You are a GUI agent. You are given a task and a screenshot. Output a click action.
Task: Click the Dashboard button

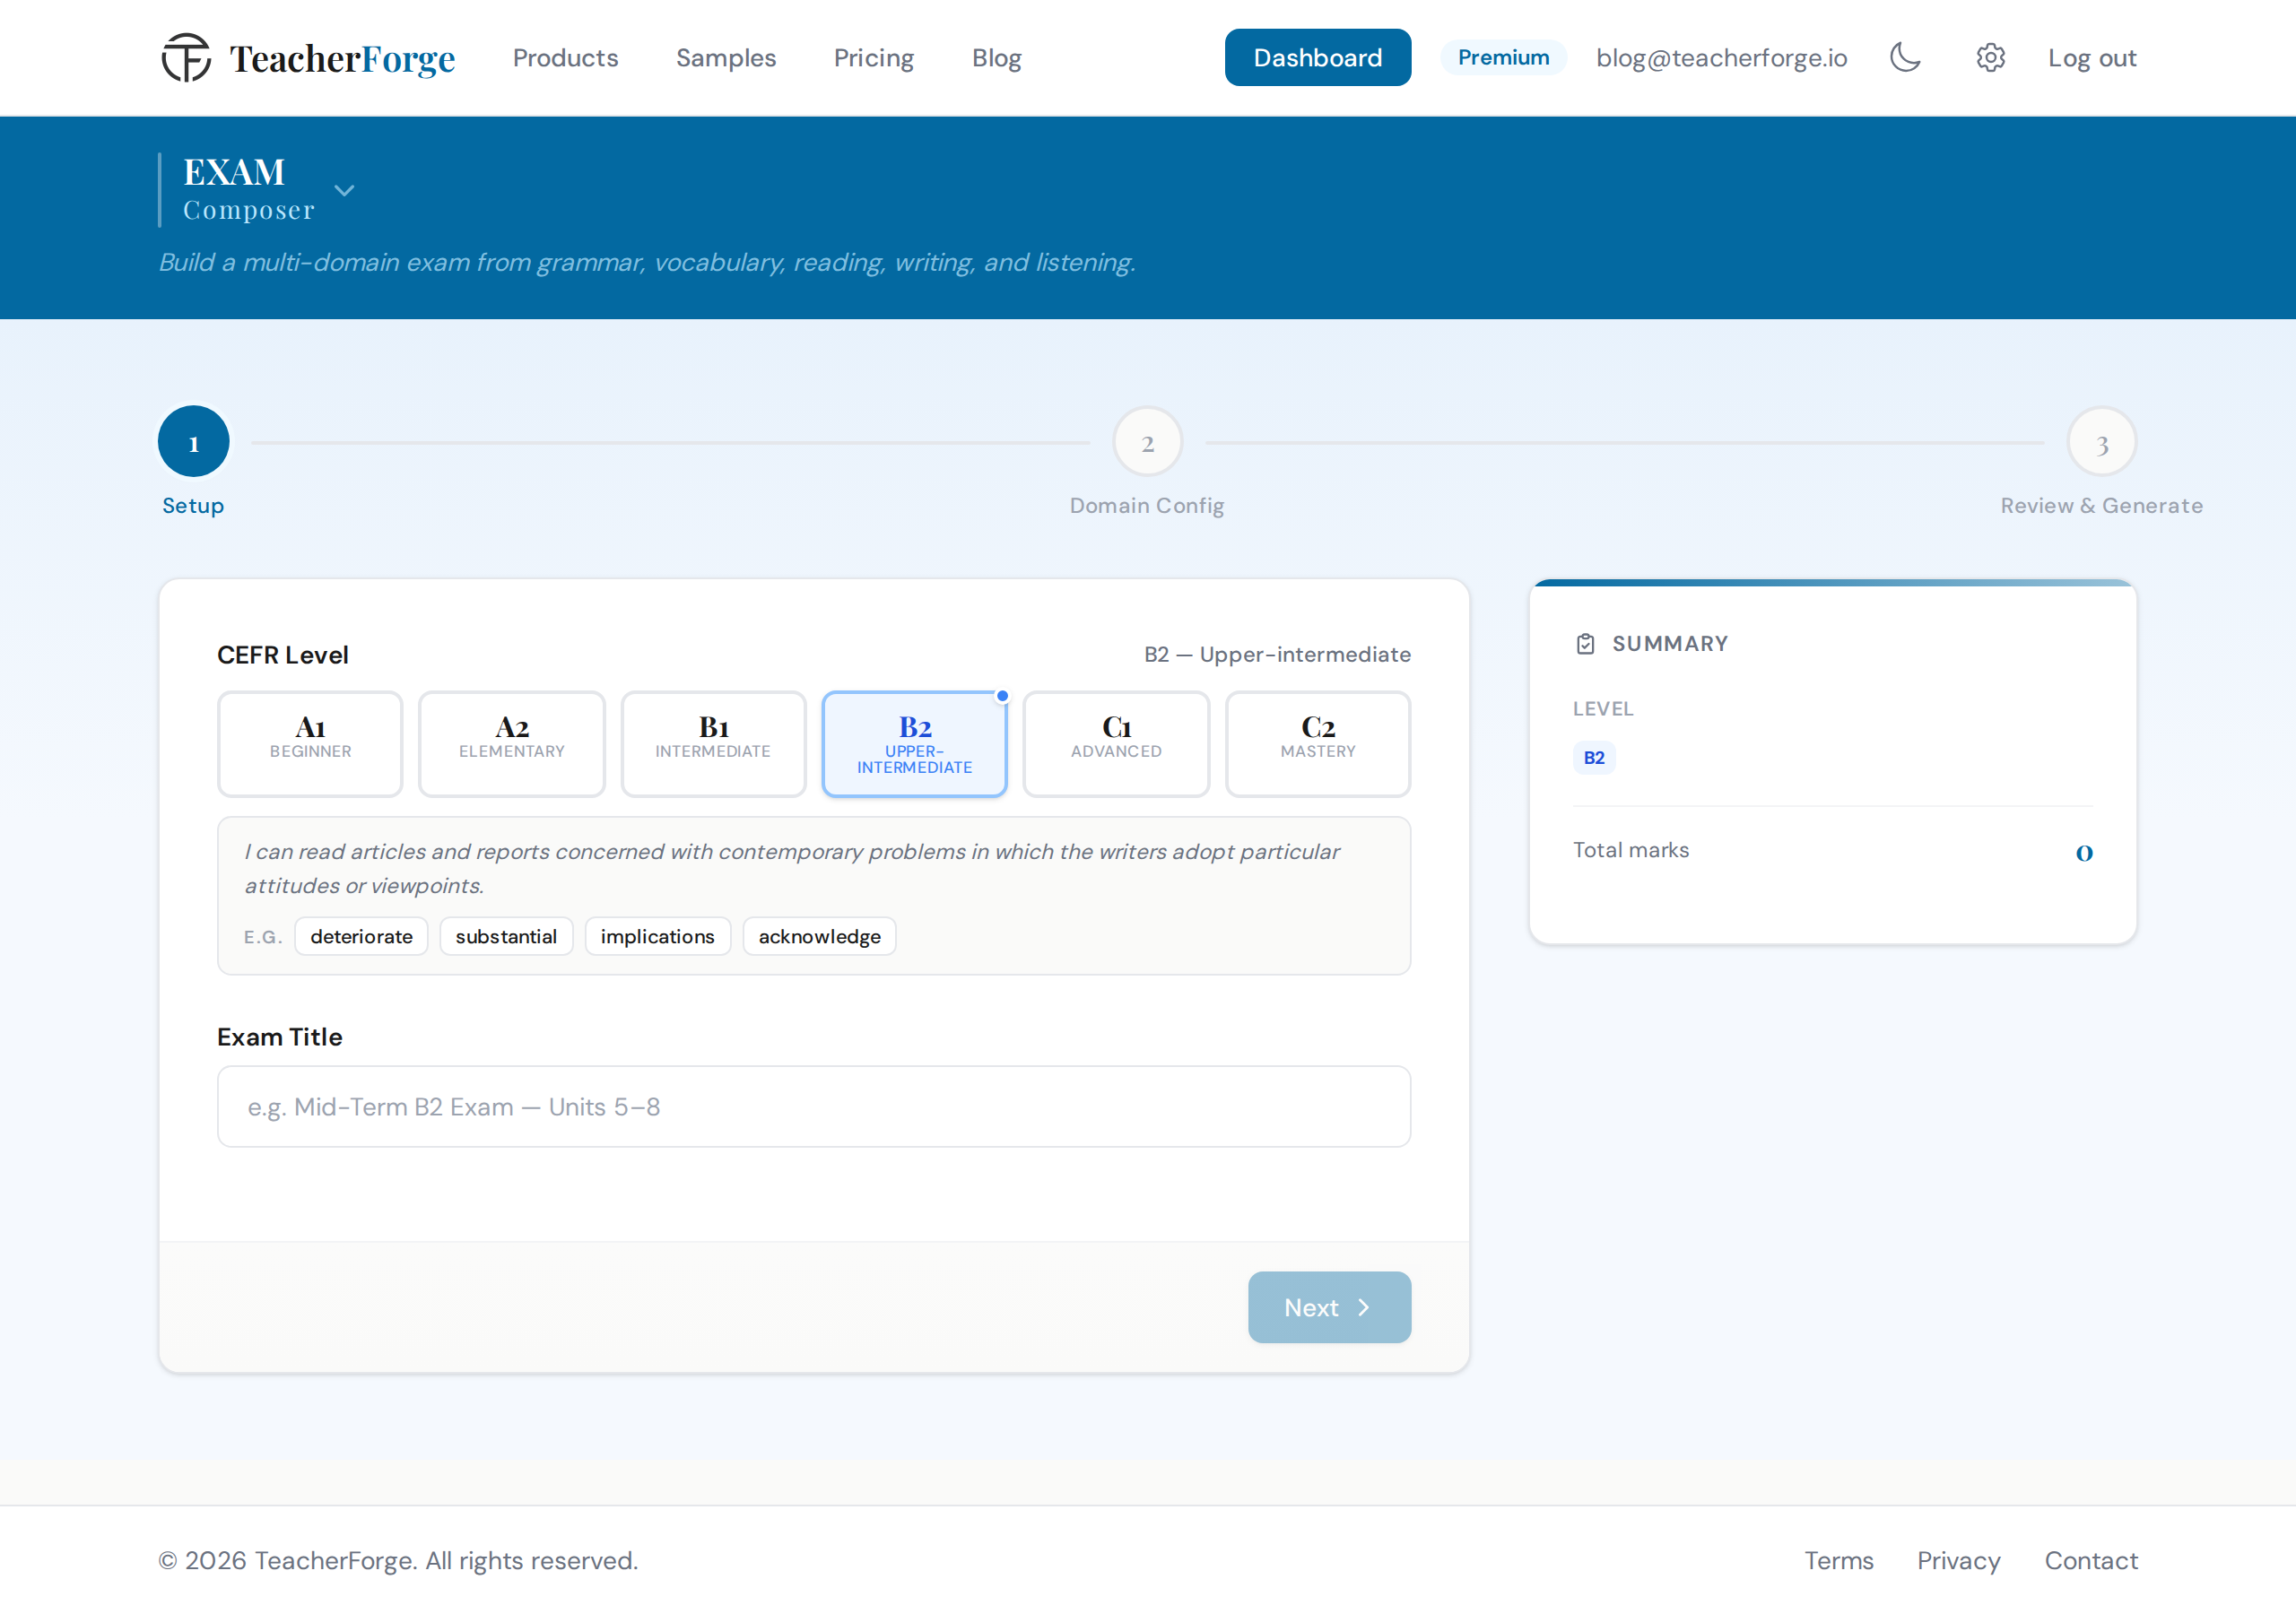1317,58
